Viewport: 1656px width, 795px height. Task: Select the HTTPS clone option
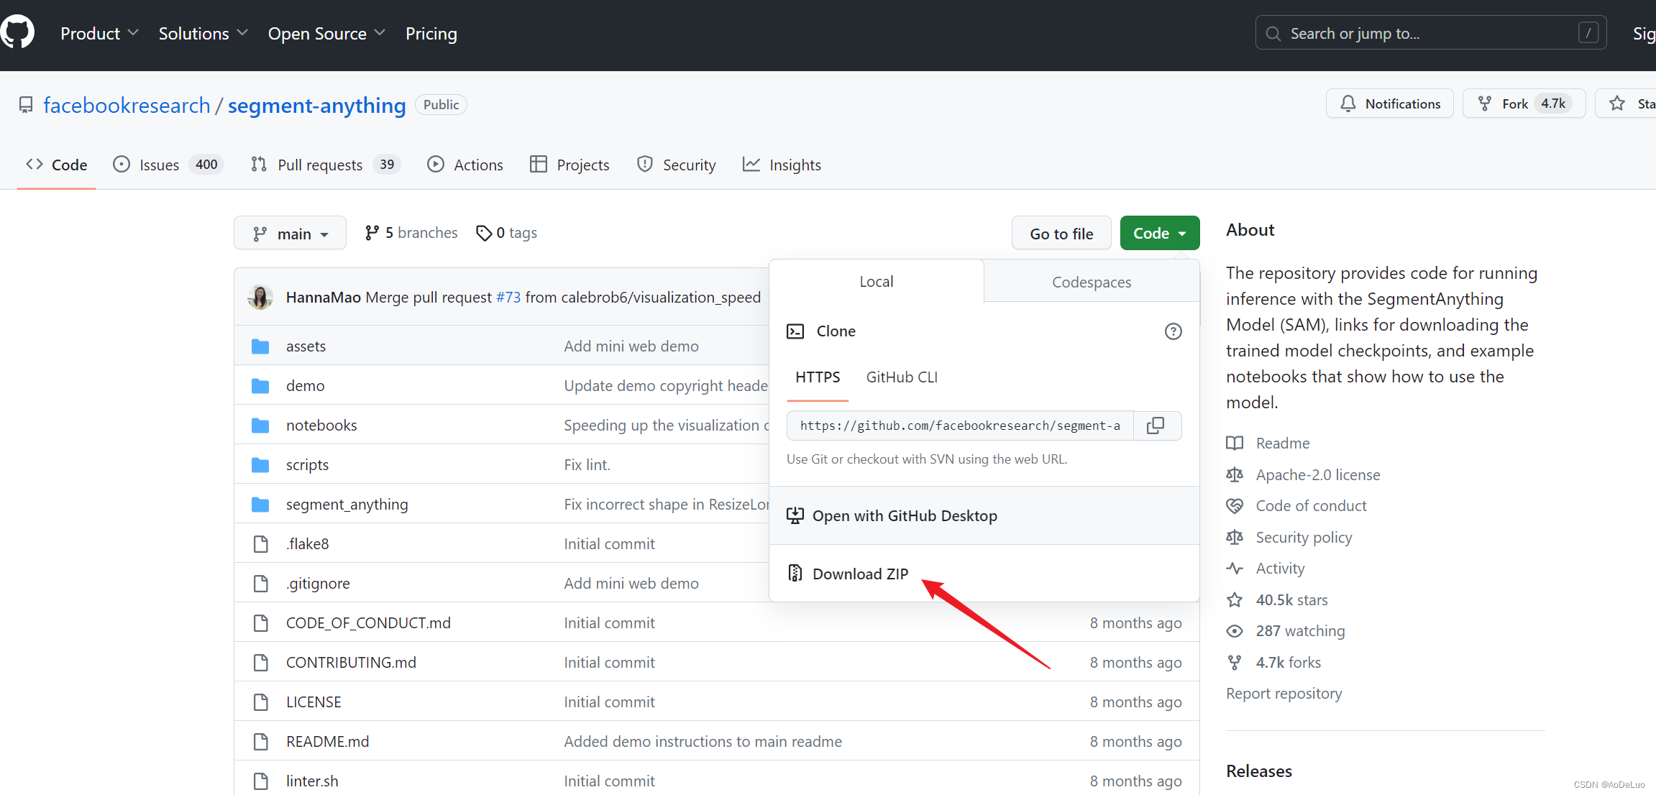818,377
